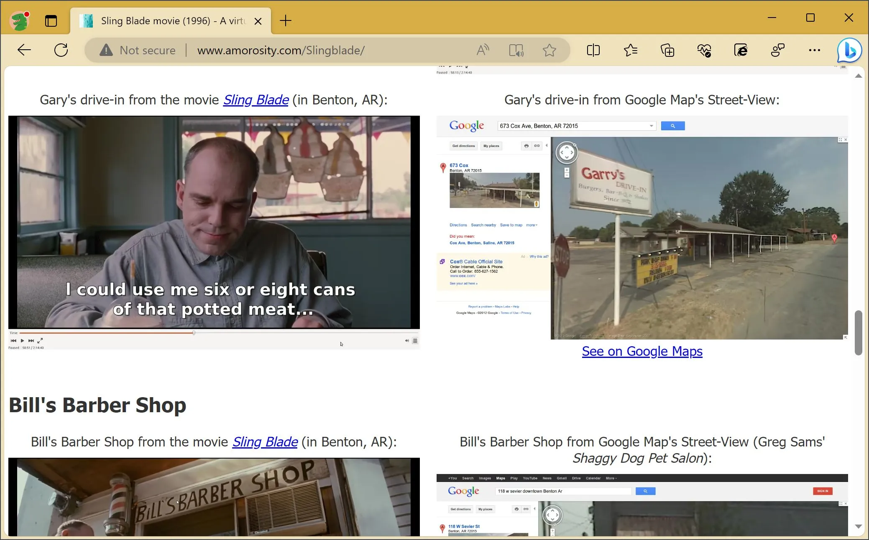Open Settings and more menu
The width and height of the screenshot is (869, 540).
pos(814,50)
